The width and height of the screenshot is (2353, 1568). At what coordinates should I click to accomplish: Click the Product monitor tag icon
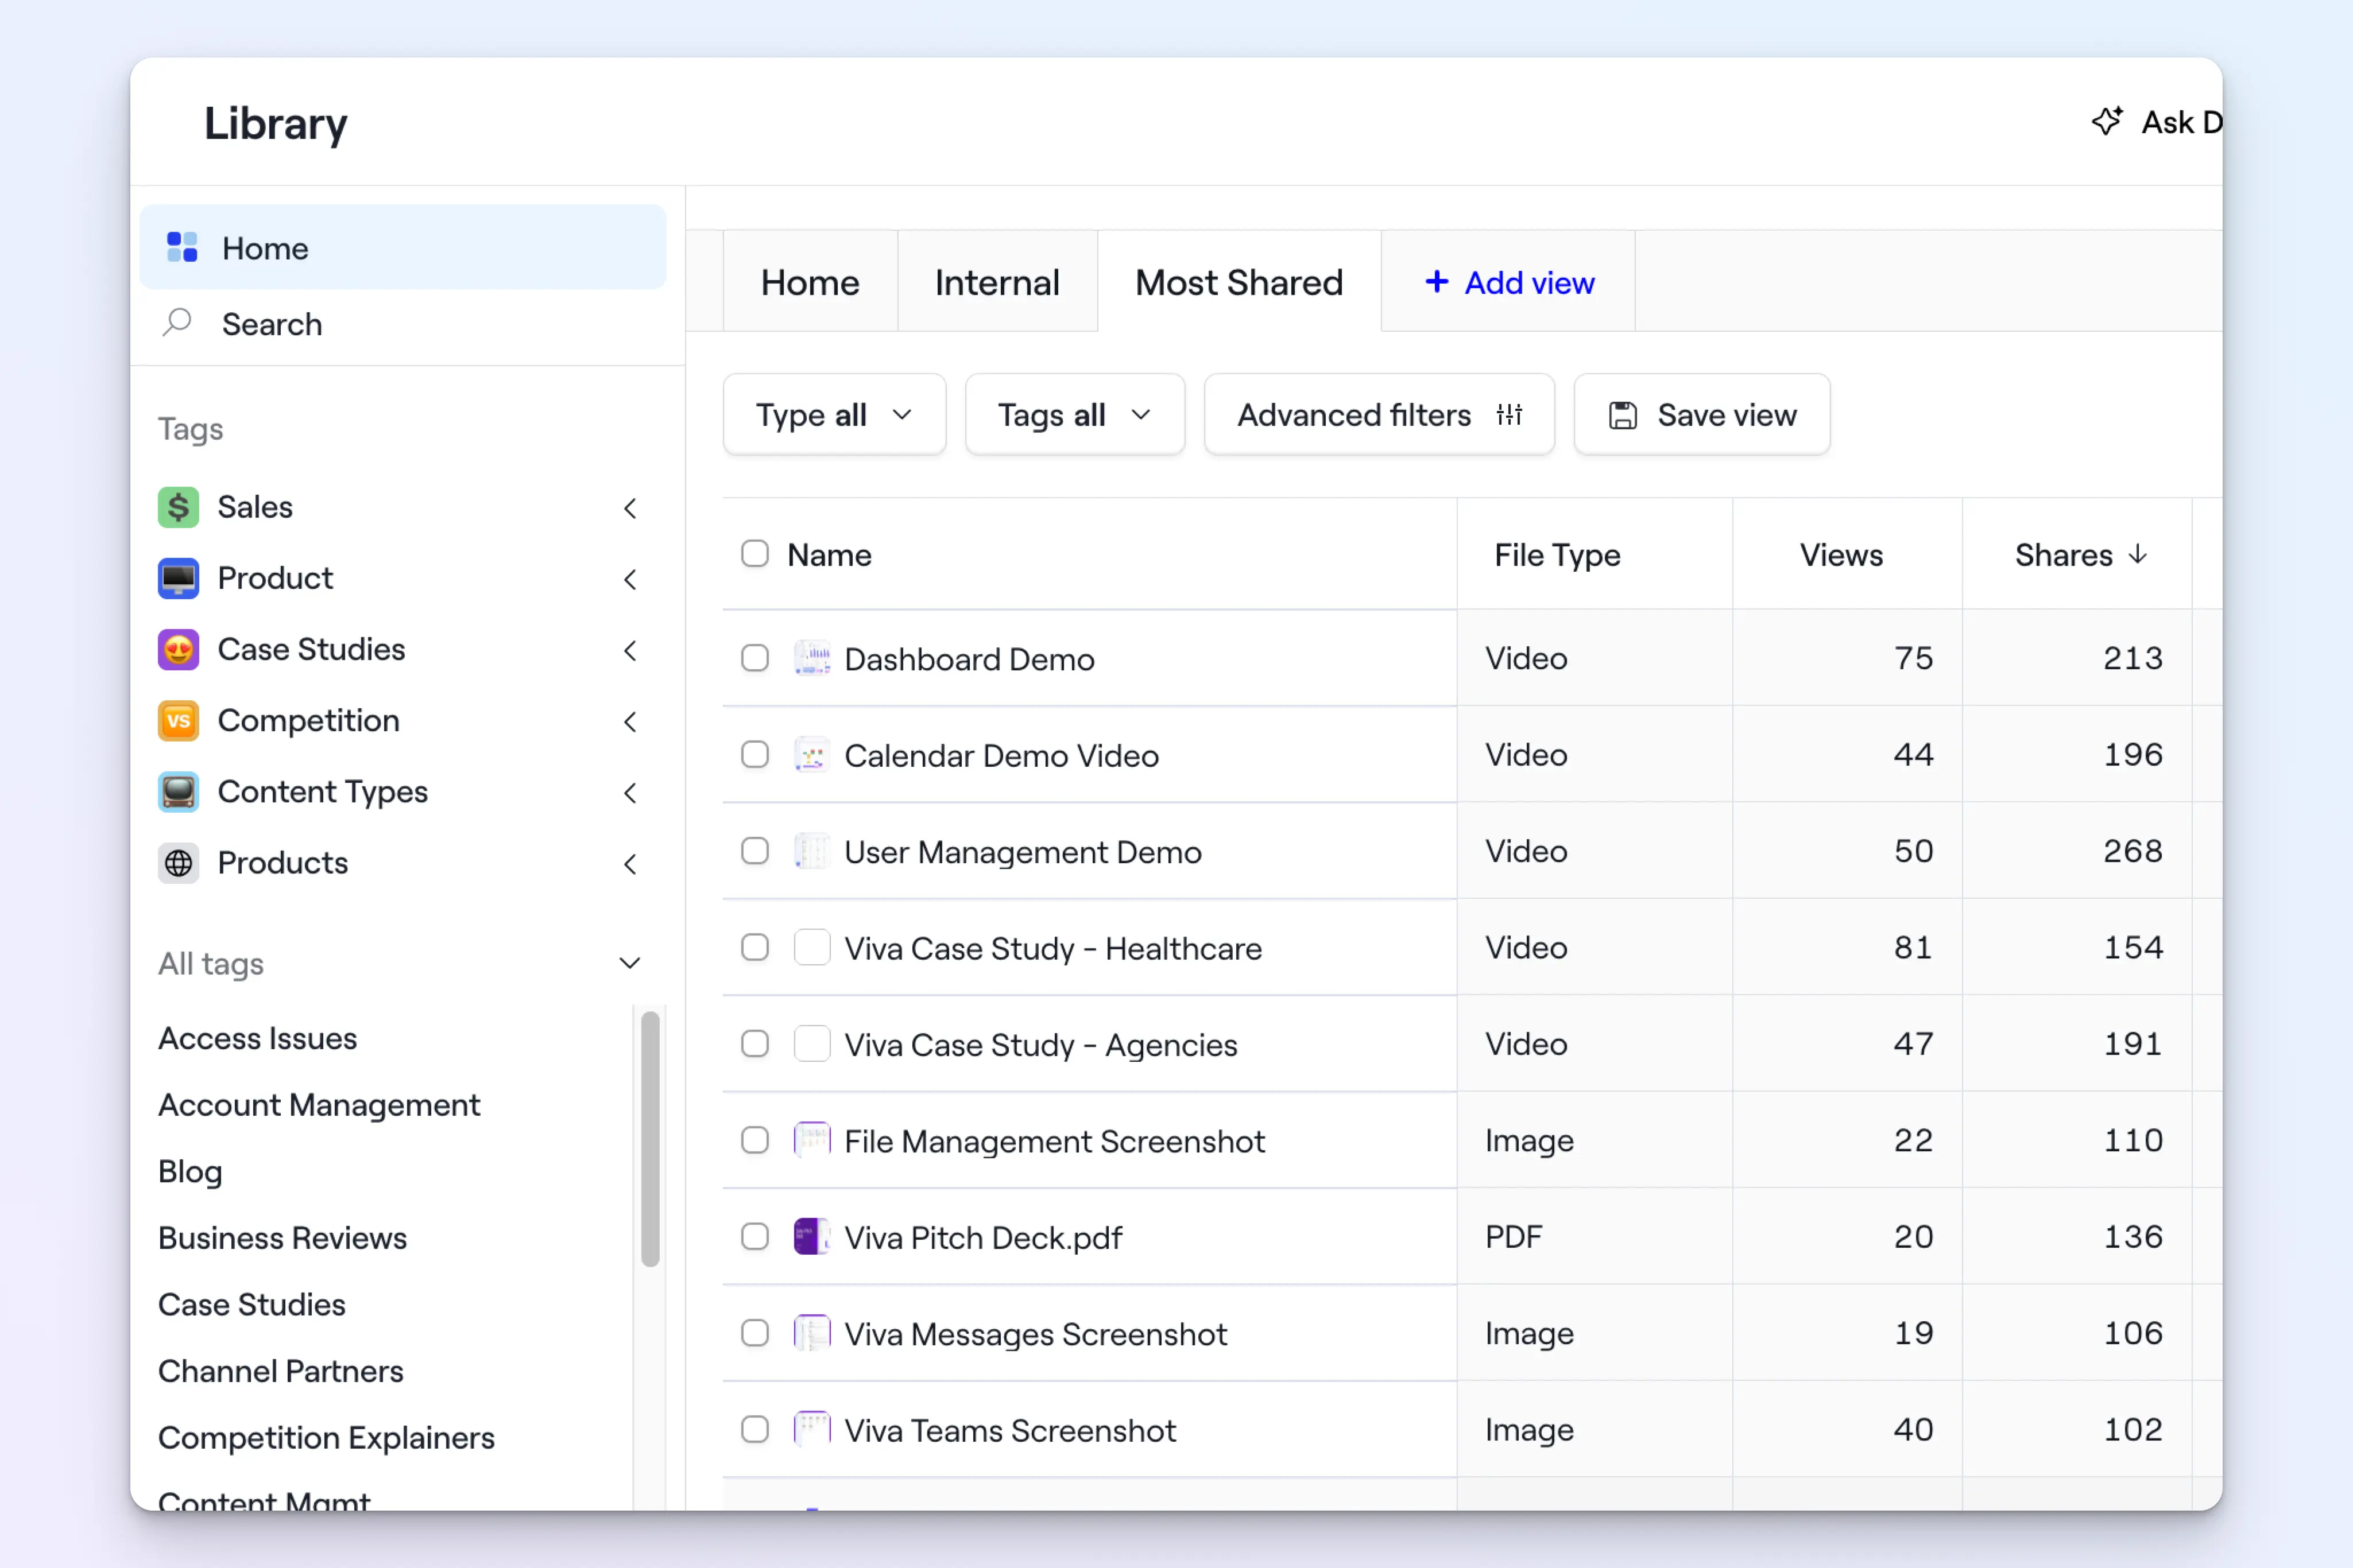(178, 578)
